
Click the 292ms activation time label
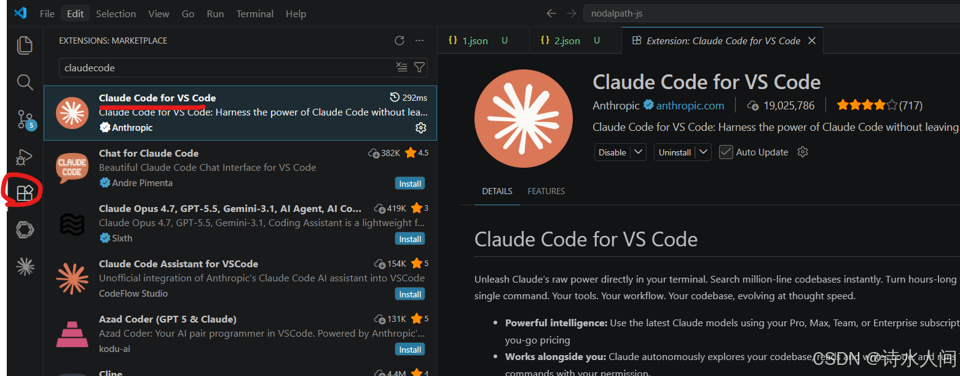tap(409, 98)
